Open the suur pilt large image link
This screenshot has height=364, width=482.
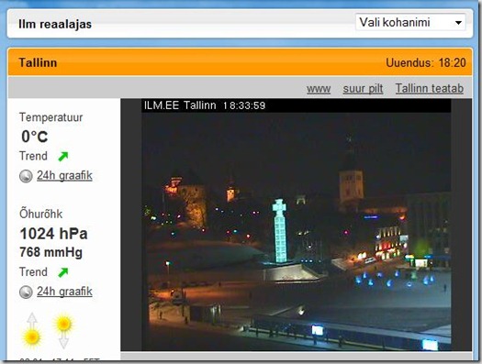click(x=363, y=89)
